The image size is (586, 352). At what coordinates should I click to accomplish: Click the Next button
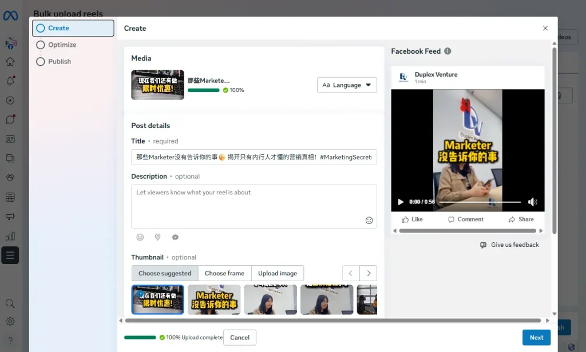(x=536, y=338)
